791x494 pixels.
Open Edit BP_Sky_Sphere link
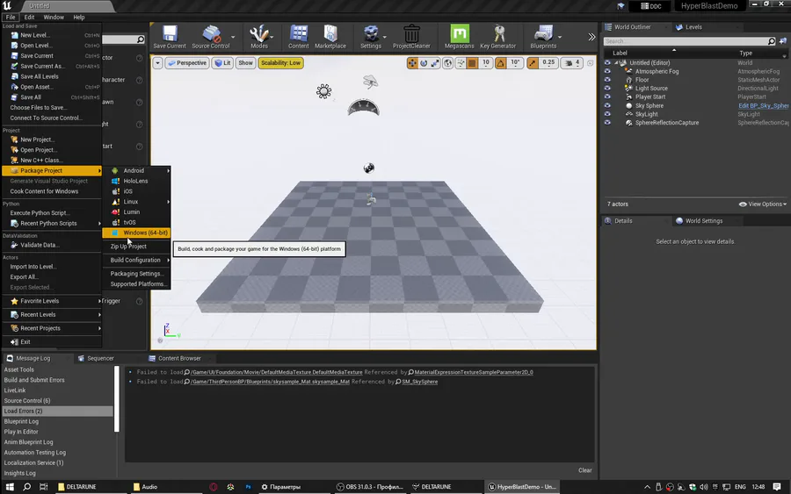[763, 106]
